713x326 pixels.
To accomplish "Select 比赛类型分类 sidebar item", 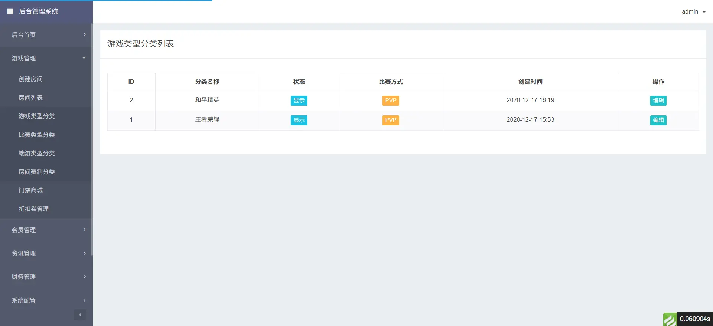I will point(37,135).
